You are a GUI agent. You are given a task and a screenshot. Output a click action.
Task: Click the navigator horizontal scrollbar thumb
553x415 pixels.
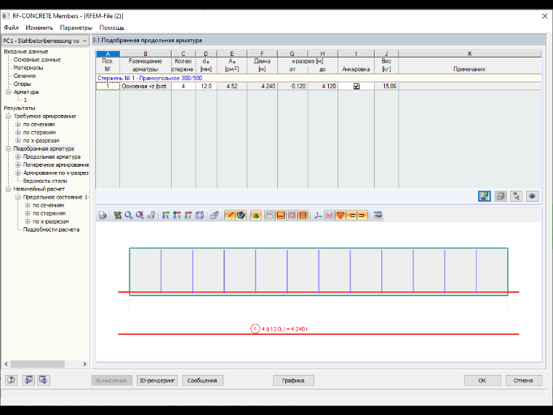(x=37, y=364)
